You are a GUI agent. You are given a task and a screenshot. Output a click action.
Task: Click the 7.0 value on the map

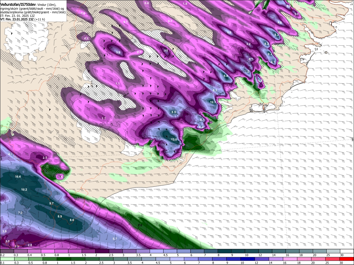[20, 213]
